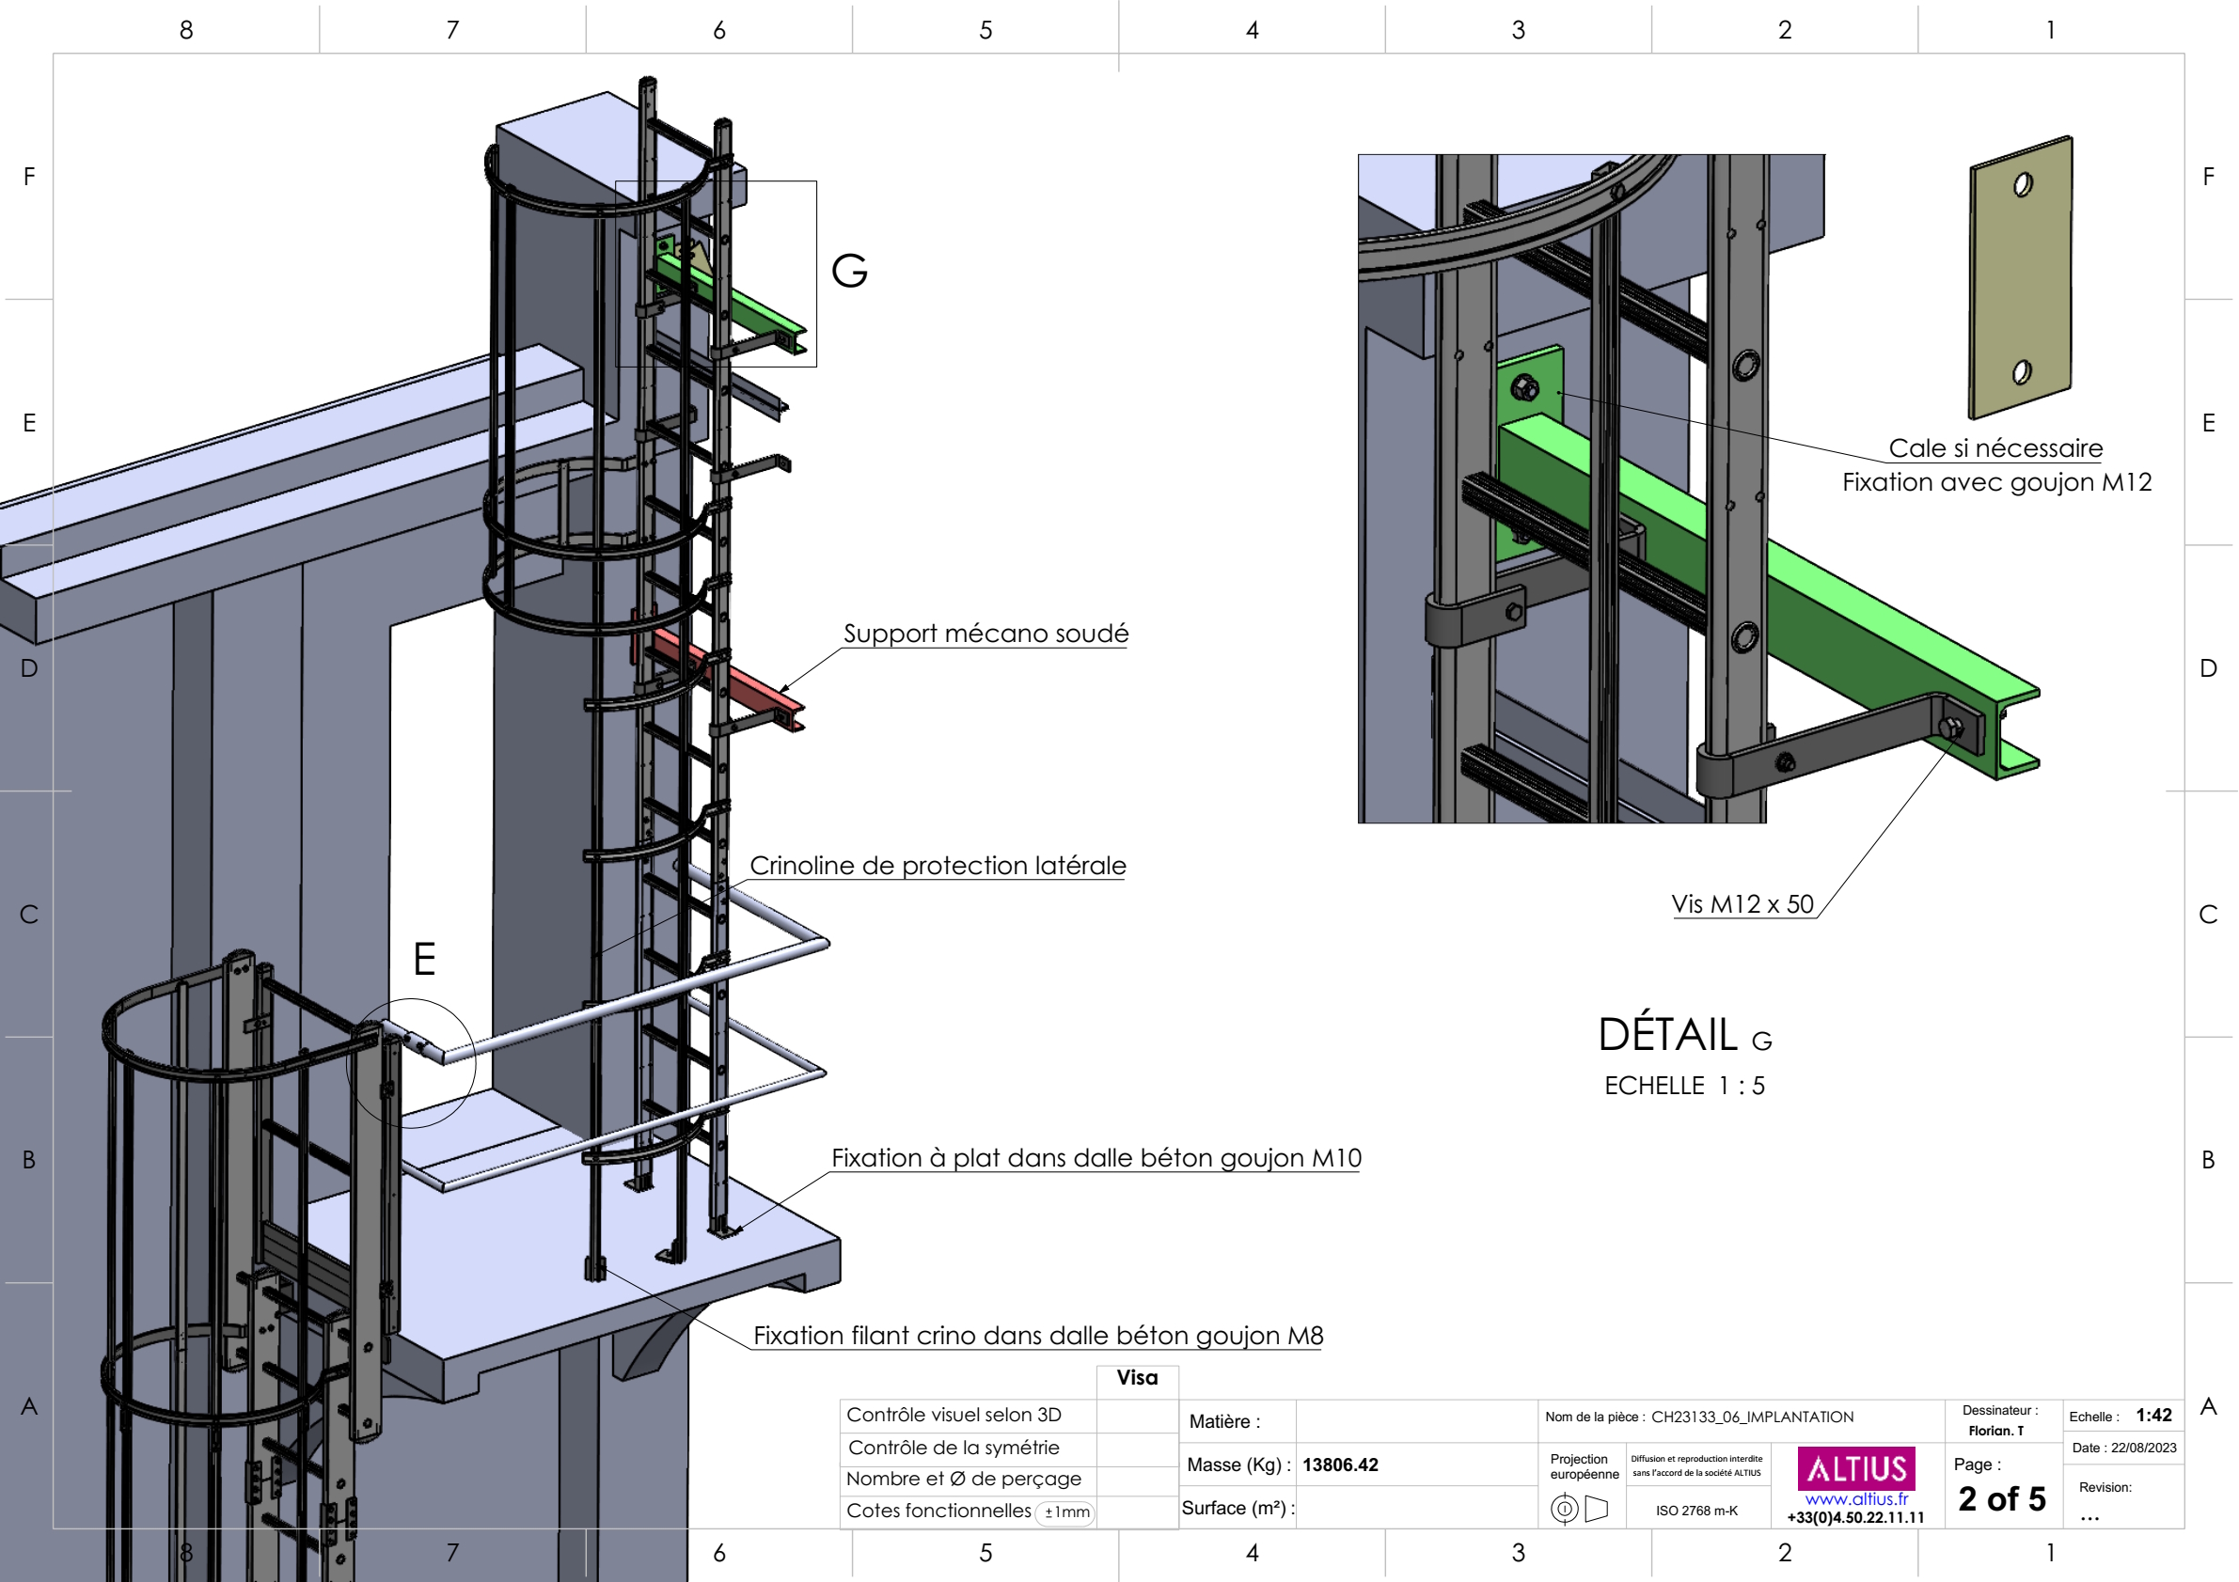Select the mass value 13806.42

pos(1340,1465)
